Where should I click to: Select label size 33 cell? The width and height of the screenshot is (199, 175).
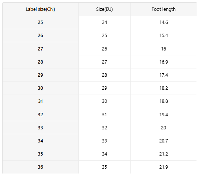point(40,128)
